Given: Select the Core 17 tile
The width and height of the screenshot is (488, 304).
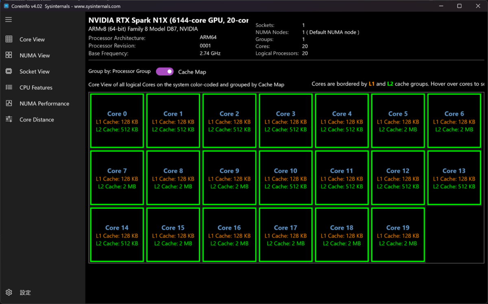Looking at the screenshot, I should [285, 235].
